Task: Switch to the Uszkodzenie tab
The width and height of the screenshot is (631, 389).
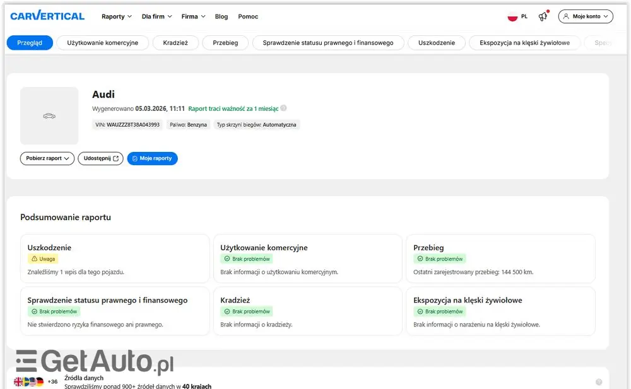Action: tap(437, 43)
